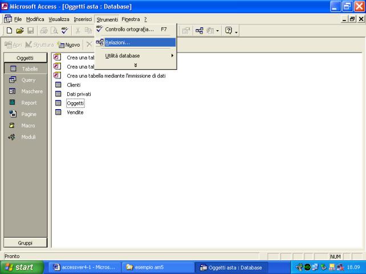Click the New Object toolbar icon
The image size is (366, 274).
tap(210, 31)
